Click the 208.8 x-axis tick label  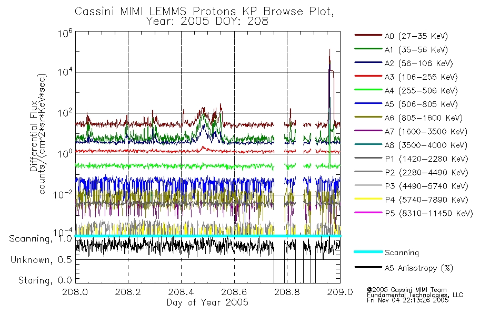[287, 292]
